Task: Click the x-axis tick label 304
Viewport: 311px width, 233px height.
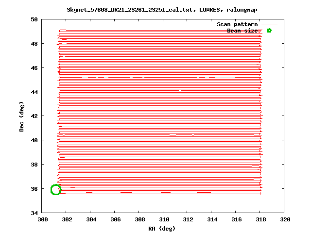Action: [91, 219]
